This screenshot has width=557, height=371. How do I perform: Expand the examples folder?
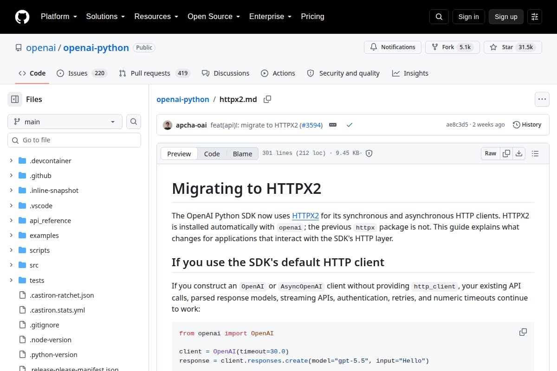click(11, 236)
